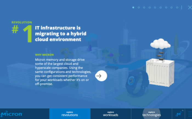
Task: Click the paragraph starting 'Micron memory and storage'
Action: tap(63, 72)
